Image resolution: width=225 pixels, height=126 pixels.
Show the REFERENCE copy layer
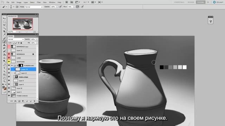click(9, 47)
